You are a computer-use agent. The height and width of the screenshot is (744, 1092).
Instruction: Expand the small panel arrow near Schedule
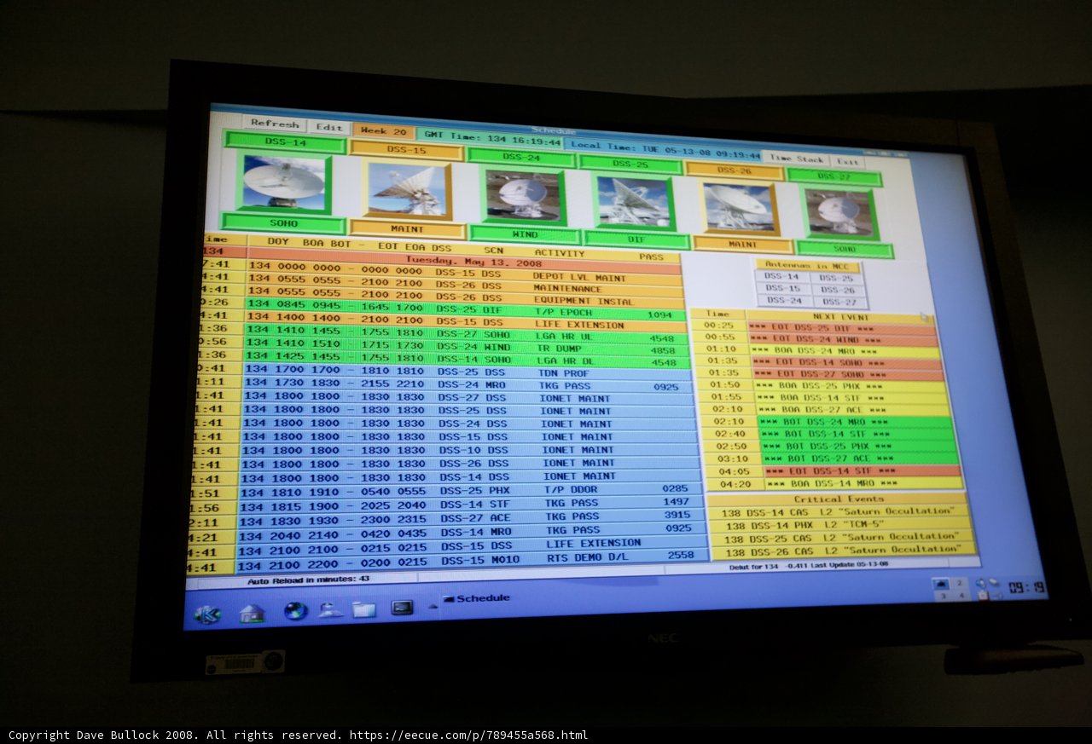click(x=433, y=604)
